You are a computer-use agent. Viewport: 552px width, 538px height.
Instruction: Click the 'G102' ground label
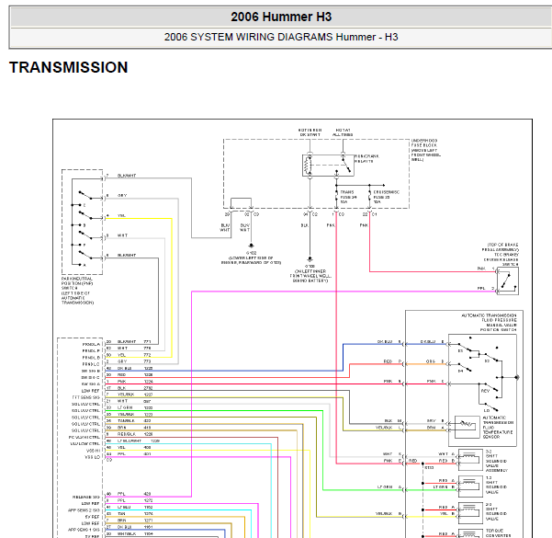[x=251, y=253]
